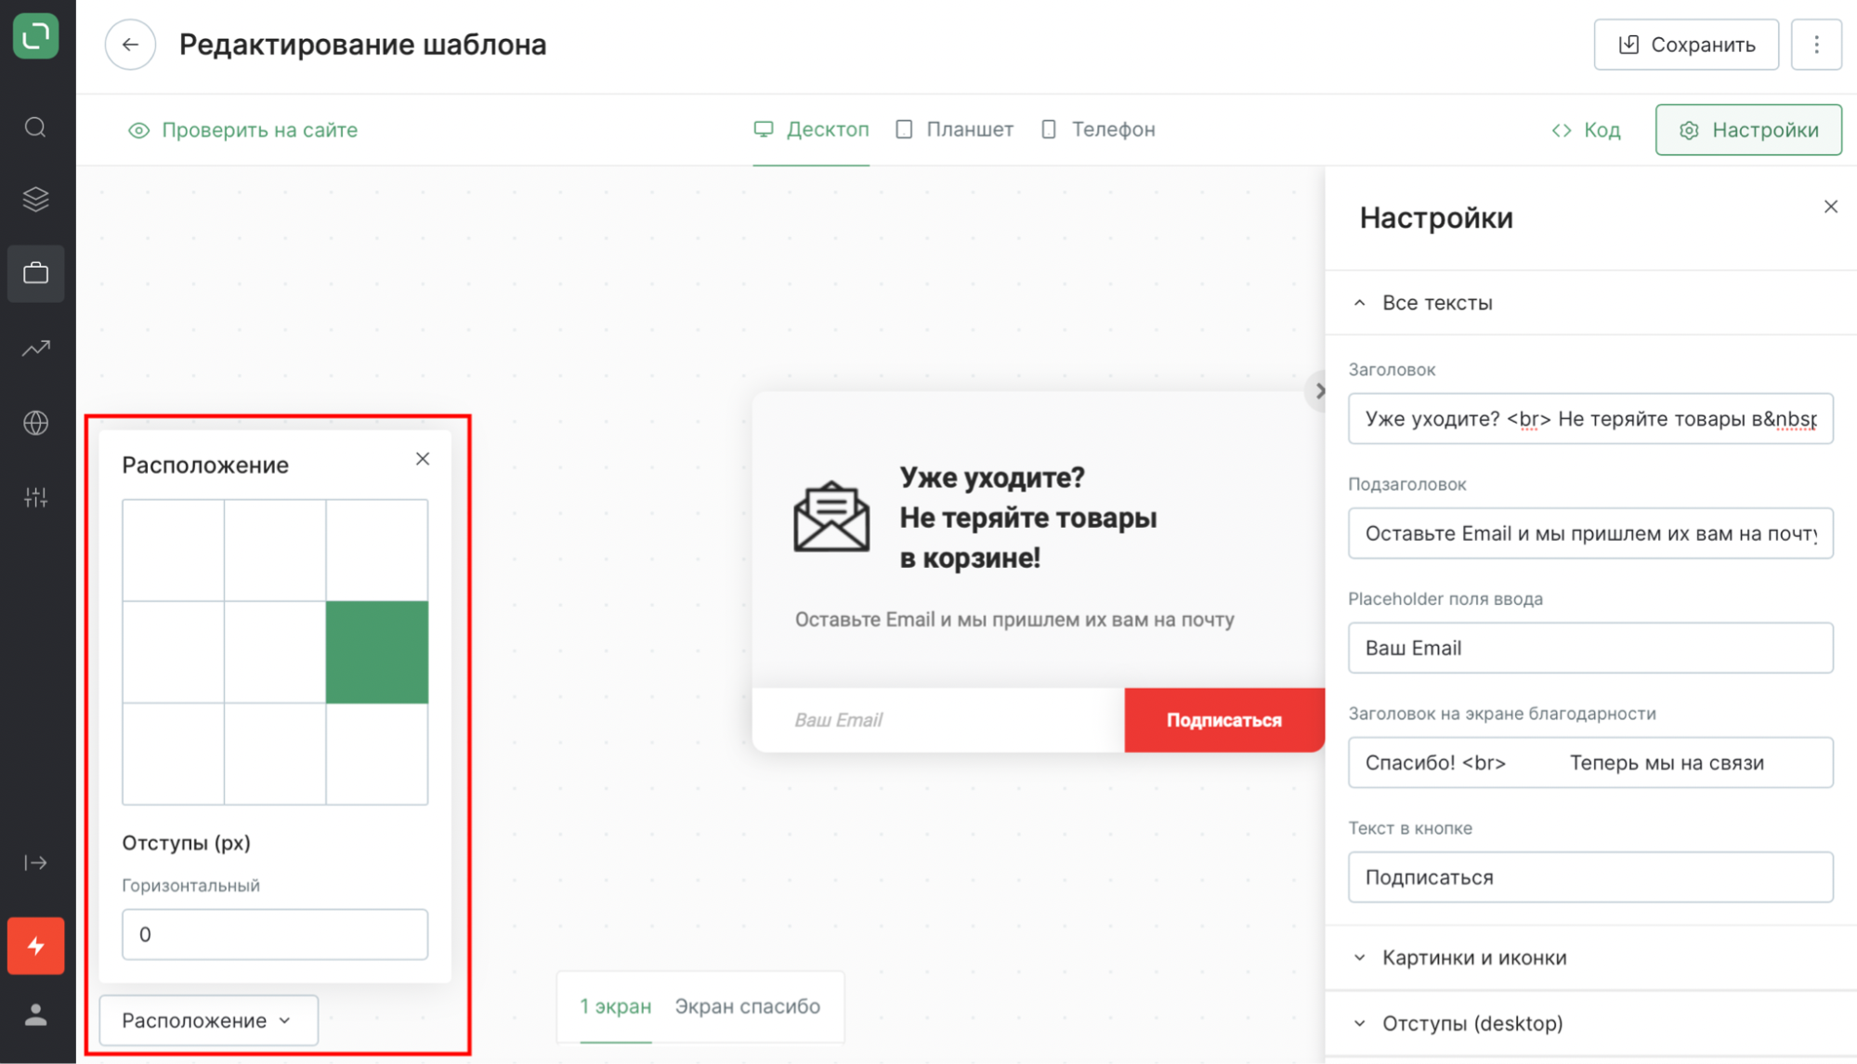Screen dimensions: 1857x1064
Task: Expand the Картинки и иконки section
Action: coord(1590,958)
